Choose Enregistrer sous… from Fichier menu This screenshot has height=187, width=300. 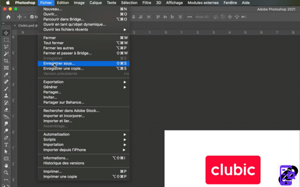[x=83, y=64]
